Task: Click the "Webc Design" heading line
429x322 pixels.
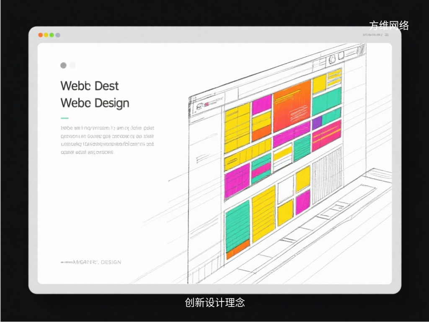Action: (95, 103)
